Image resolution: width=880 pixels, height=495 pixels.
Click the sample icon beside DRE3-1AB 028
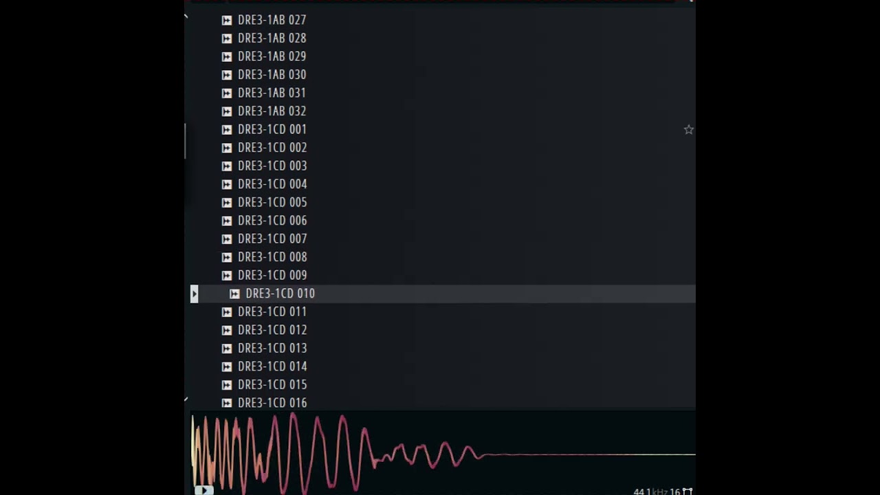tap(227, 38)
